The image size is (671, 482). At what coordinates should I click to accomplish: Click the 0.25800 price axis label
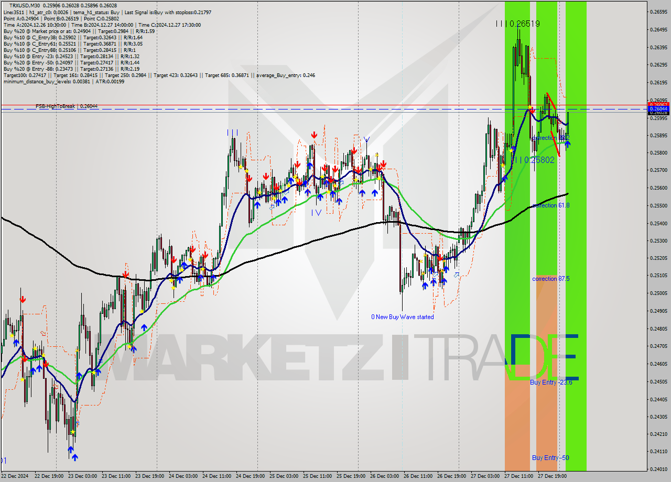657,153
